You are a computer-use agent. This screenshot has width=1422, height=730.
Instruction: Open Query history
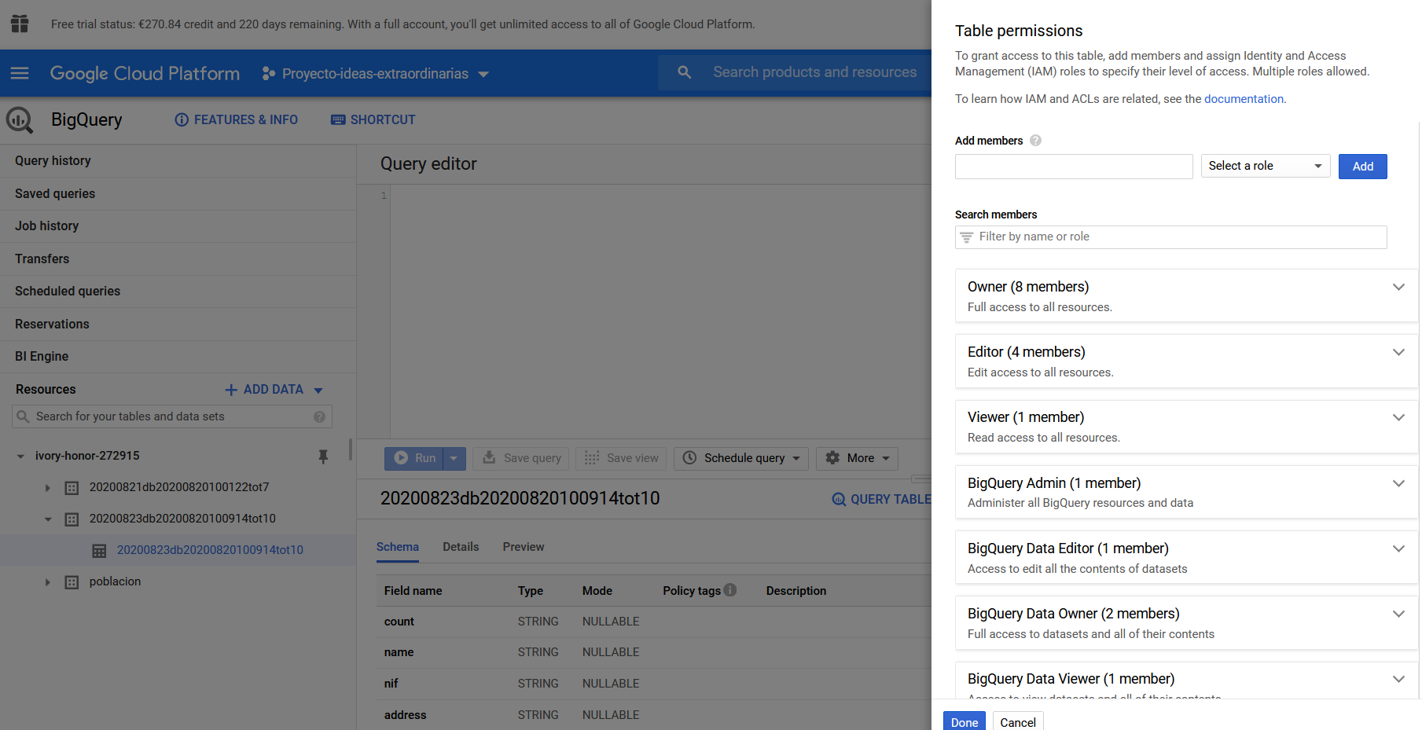pos(178,161)
